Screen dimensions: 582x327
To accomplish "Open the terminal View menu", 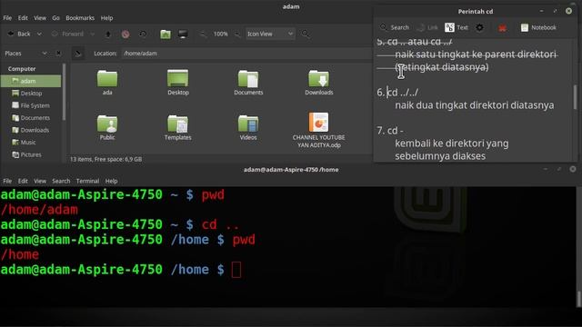I will pos(40,181).
